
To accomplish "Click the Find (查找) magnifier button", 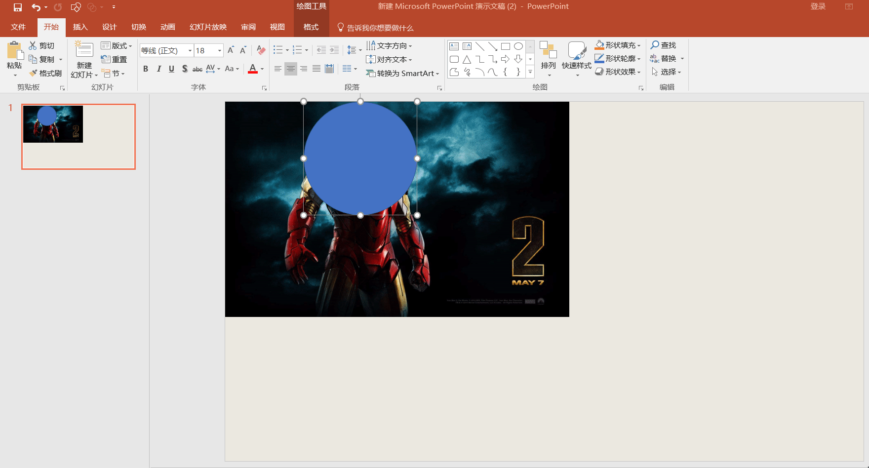I will pos(663,45).
